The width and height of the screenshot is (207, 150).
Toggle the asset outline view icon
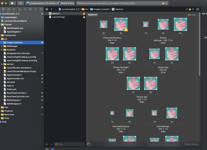pos(89,144)
